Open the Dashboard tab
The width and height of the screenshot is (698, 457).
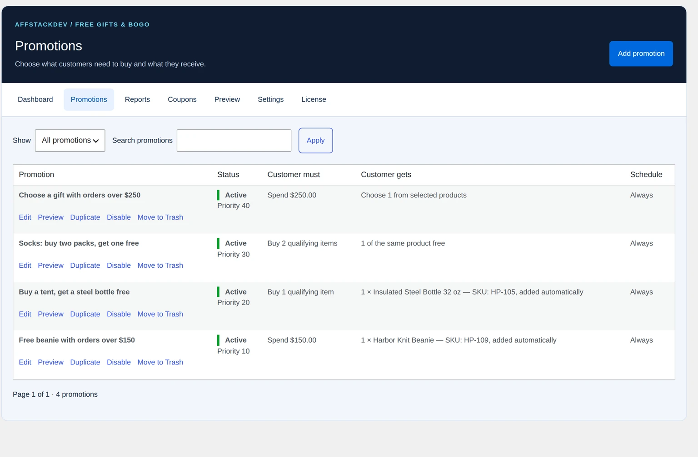tap(35, 99)
